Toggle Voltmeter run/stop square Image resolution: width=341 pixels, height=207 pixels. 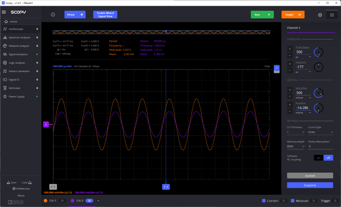(x=37, y=88)
